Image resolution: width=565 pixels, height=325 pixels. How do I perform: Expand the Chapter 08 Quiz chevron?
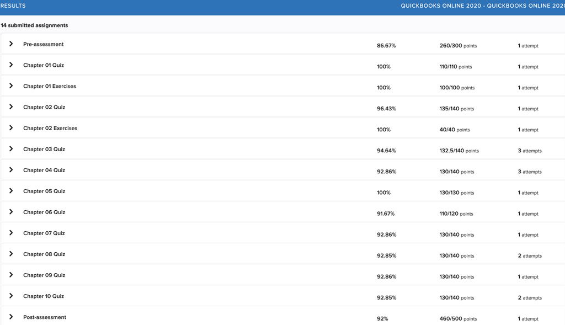(11, 254)
